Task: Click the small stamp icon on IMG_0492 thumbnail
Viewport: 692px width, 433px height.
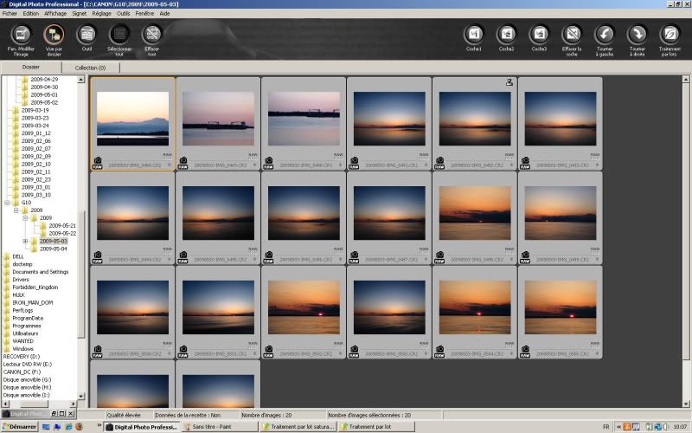Action: [x=509, y=82]
